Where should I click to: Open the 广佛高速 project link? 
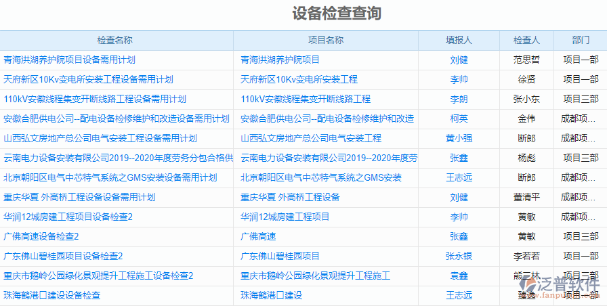[x=258, y=237]
